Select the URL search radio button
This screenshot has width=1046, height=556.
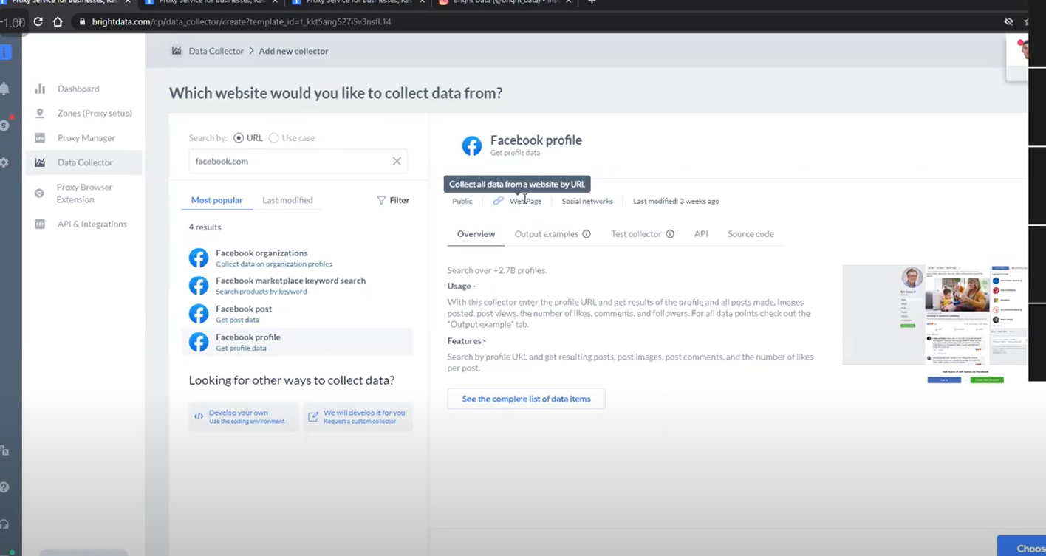[x=239, y=138]
